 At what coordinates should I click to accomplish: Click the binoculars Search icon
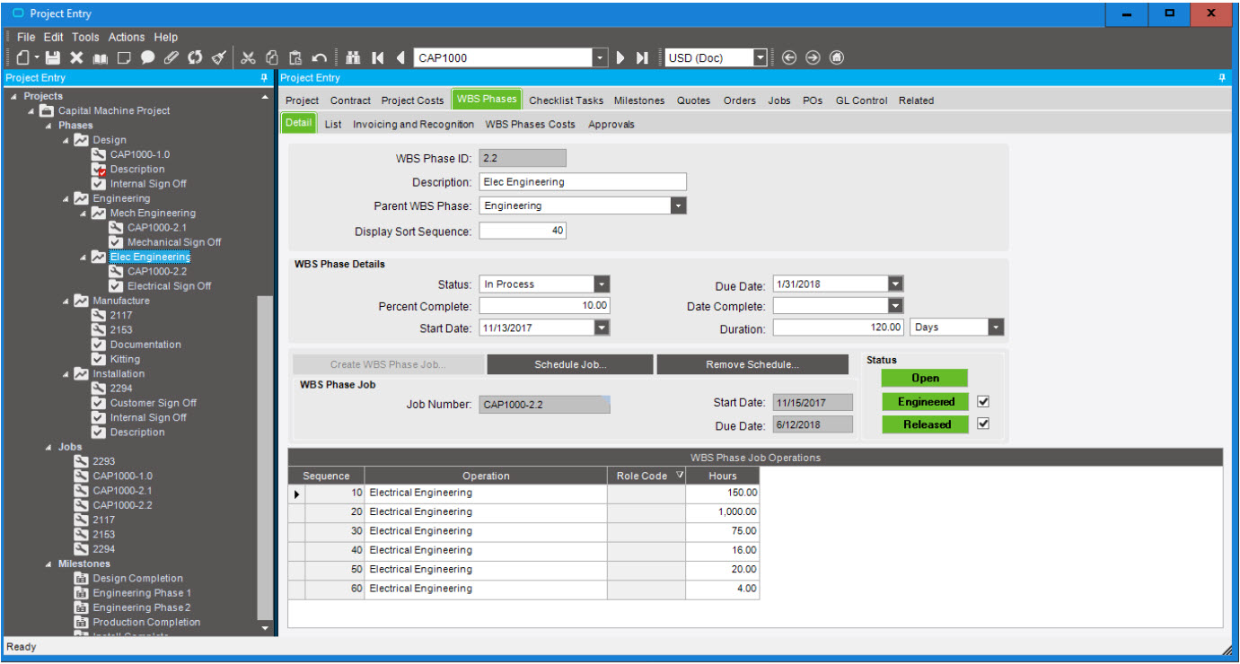pyautogui.click(x=353, y=57)
